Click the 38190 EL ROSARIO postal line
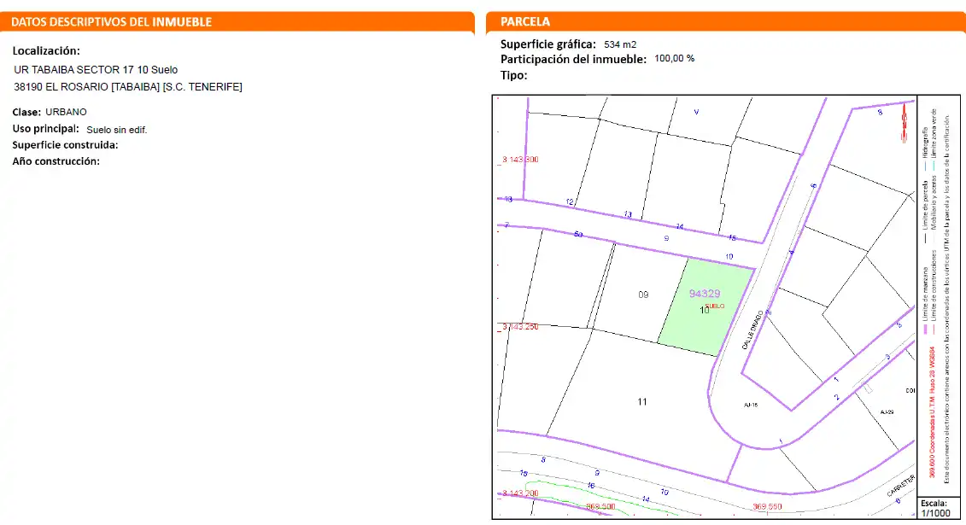The image size is (966, 525). [x=128, y=87]
